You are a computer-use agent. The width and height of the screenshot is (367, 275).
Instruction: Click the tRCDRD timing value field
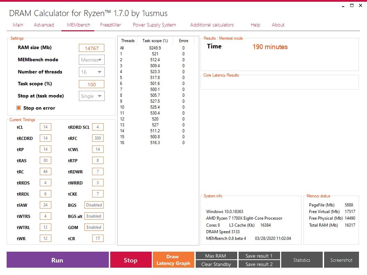point(45,138)
